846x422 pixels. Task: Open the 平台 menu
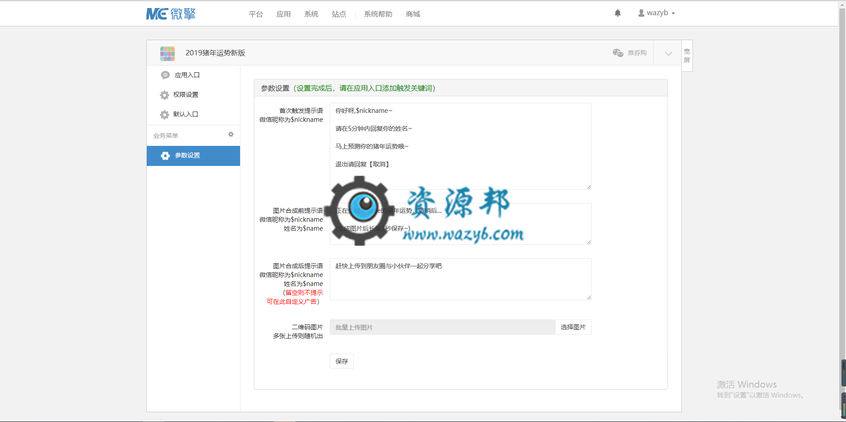256,14
